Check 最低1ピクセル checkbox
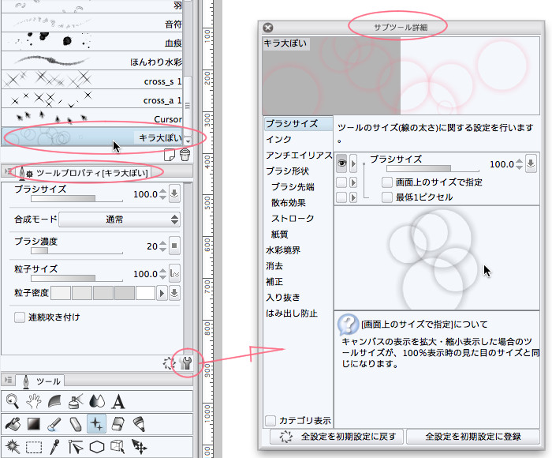 [x=387, y=197]
